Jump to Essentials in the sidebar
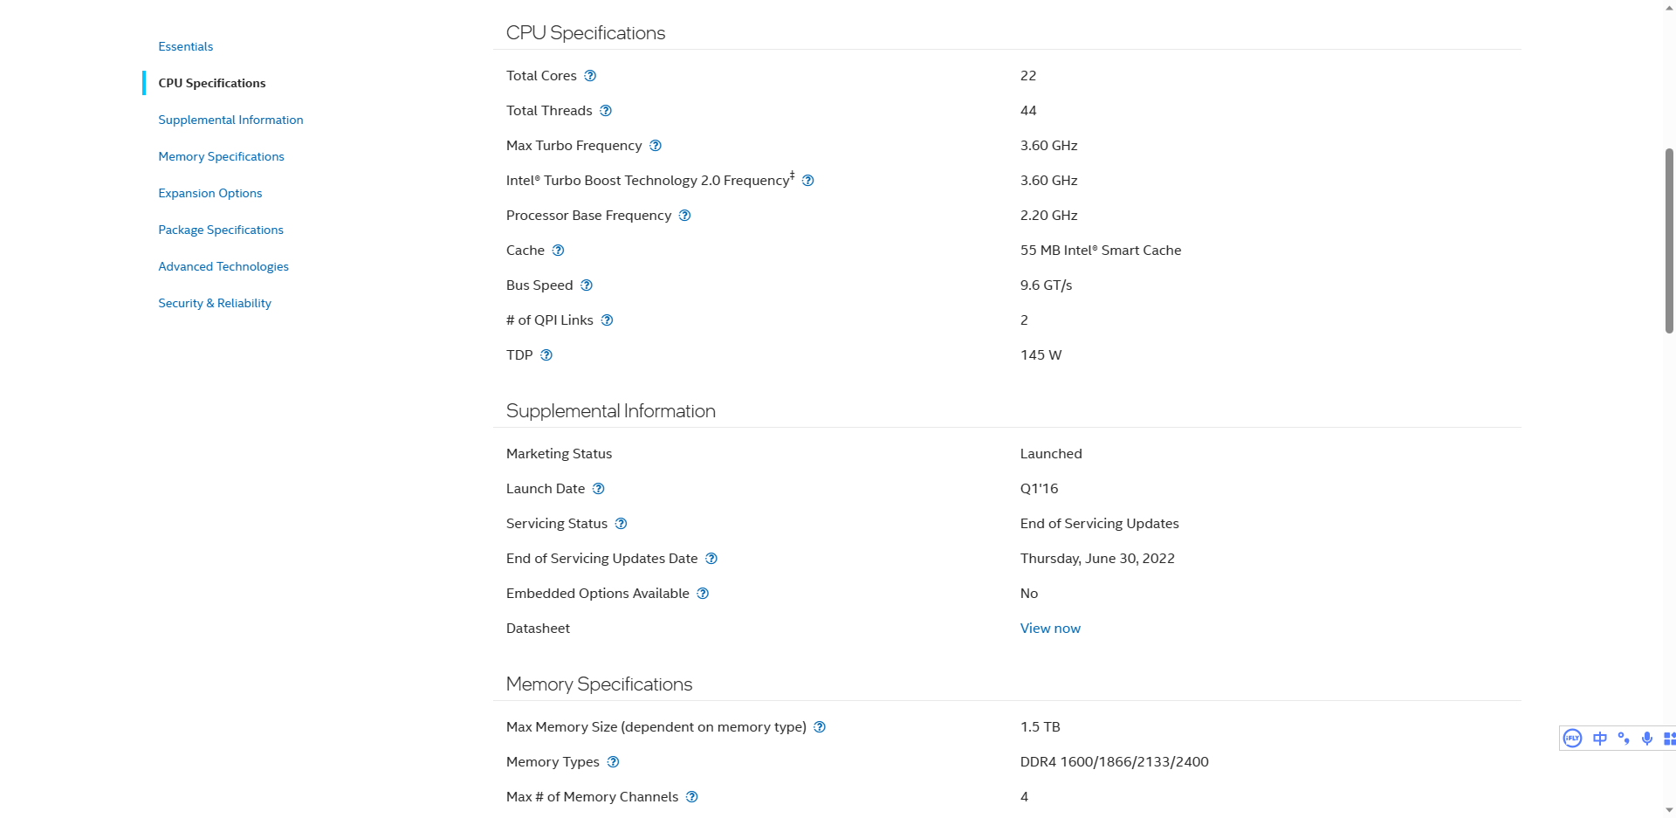This screenshot has height=818, width=1676. click(x=186, y=46)
